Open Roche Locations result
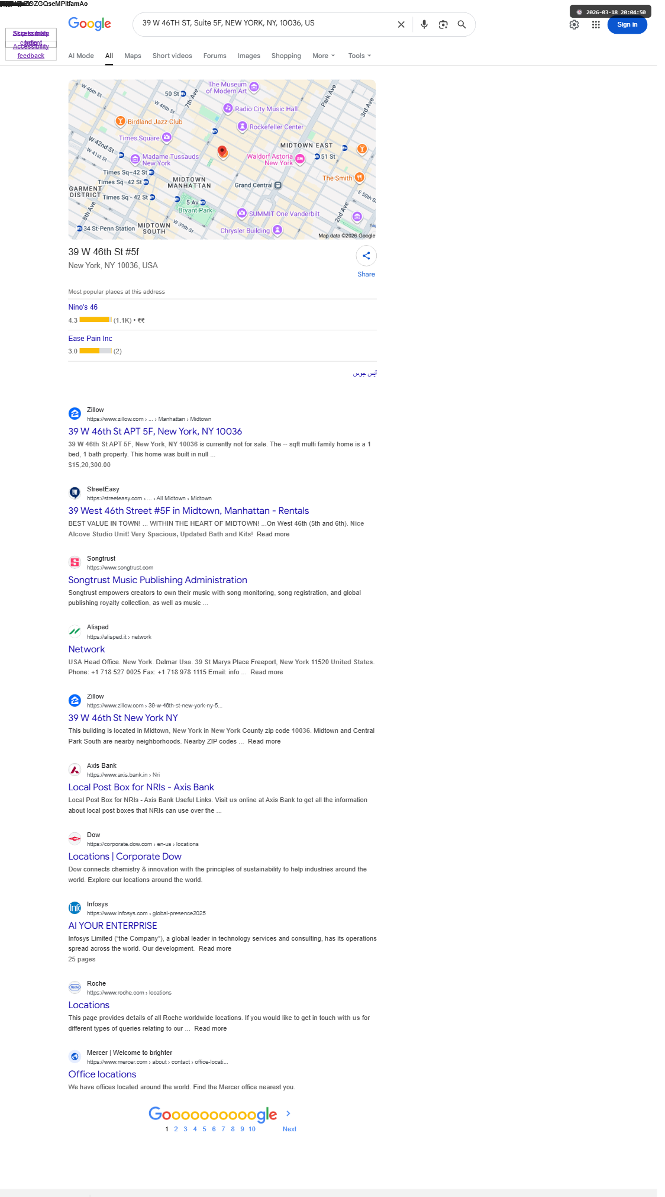This screenshot has width=665, height=1197. (89, 1005)
